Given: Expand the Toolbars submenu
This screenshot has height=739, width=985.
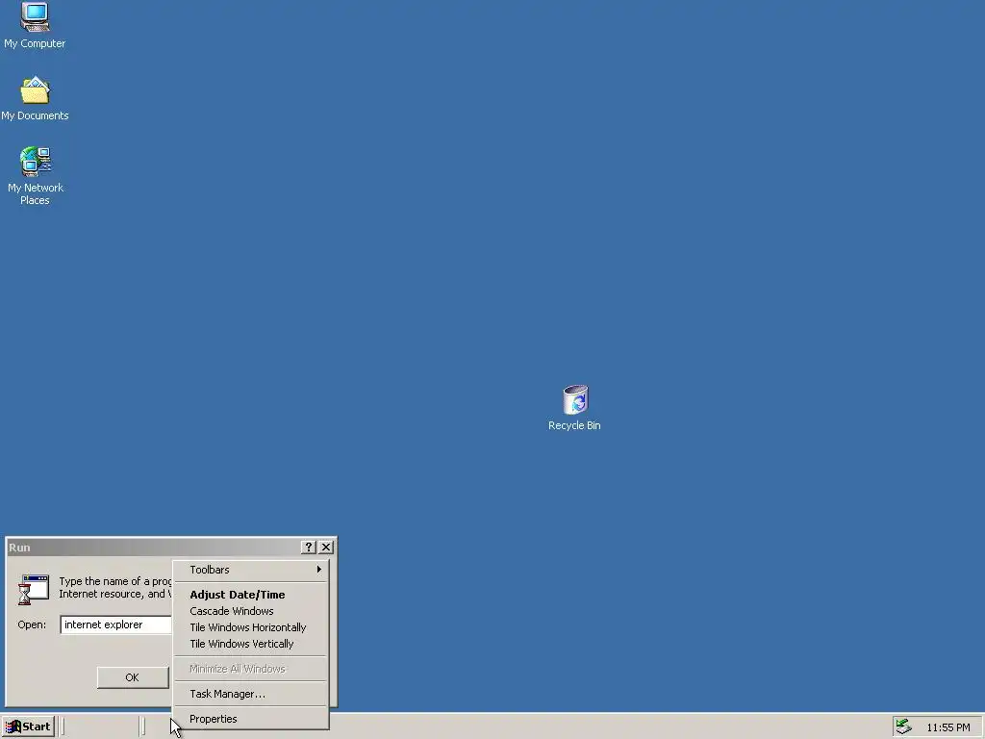Looking at the screenshot, I should 251,570.
